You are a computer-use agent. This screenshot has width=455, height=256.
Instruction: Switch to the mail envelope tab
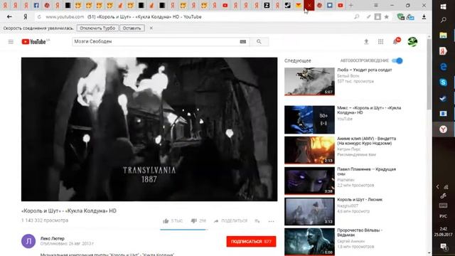tap(299, 5)
